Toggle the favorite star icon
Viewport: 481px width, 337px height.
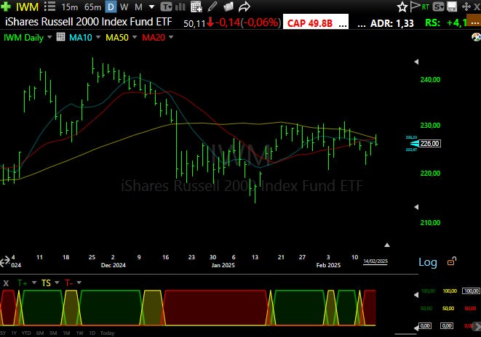tap(402, 7)
